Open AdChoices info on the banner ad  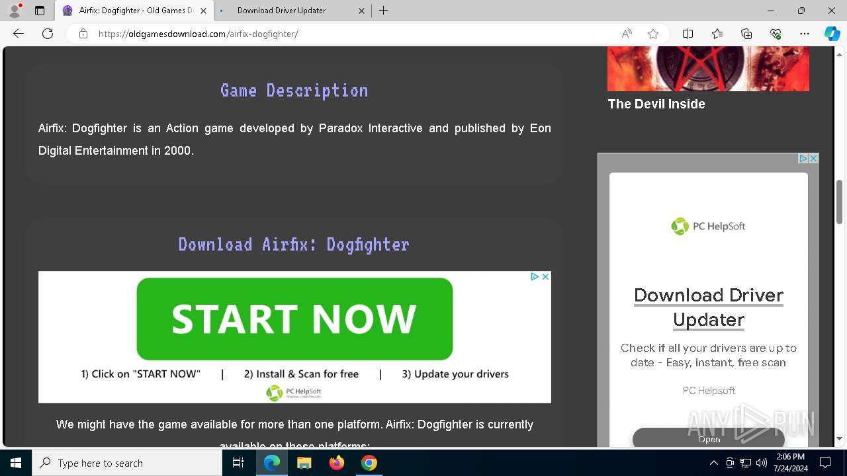[x=535, y=277]
